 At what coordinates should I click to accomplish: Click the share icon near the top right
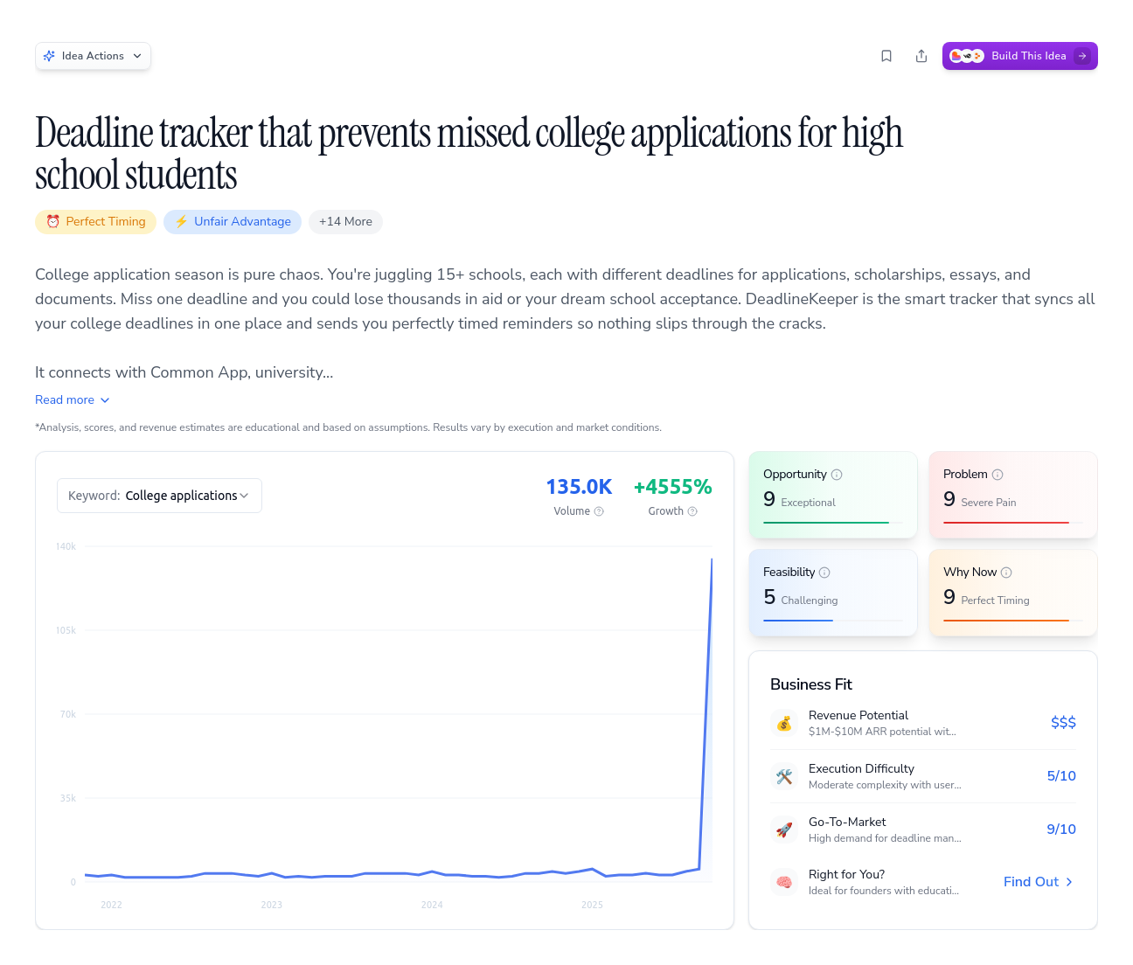[x=921, y=55]
